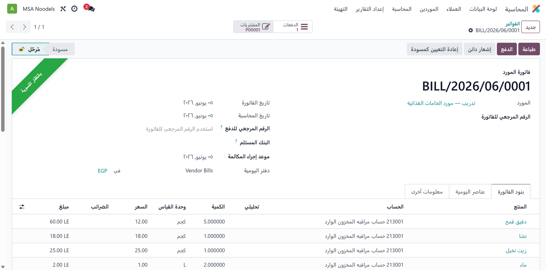546x270 pixels.
Task: Click the user avatar A
Action: 12,9
